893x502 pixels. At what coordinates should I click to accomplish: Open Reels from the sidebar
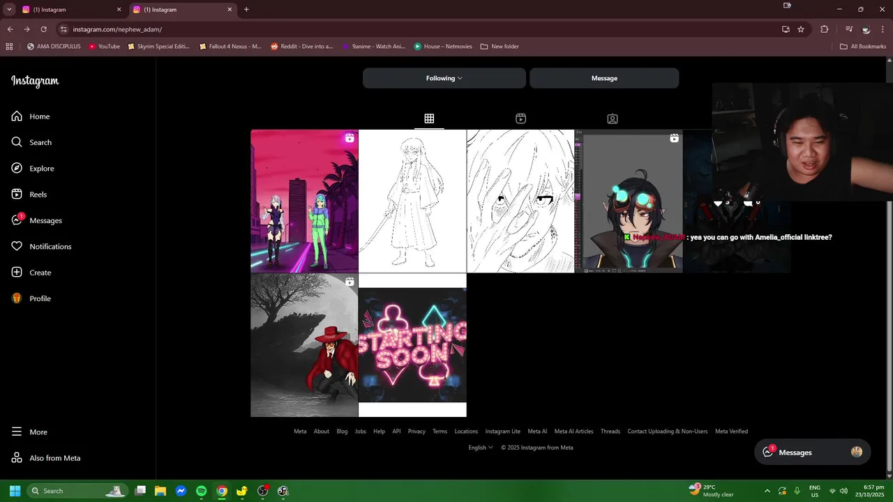(29, 195)
